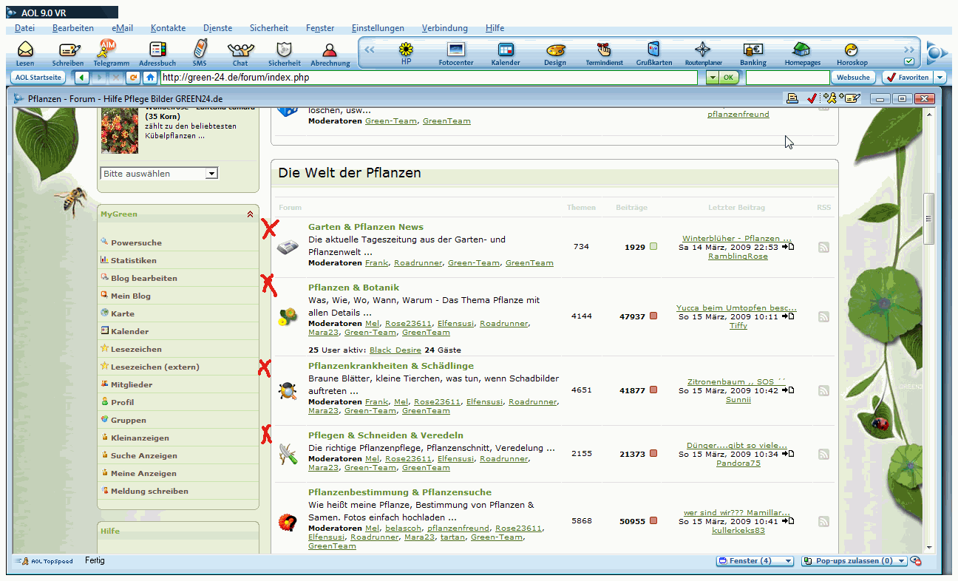
Task: Open the 'Bitte auswählen' dropdown
Action: pyautogui.click(x=211, y=174)
